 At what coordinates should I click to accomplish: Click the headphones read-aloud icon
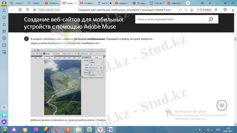(x=180, y=9)
